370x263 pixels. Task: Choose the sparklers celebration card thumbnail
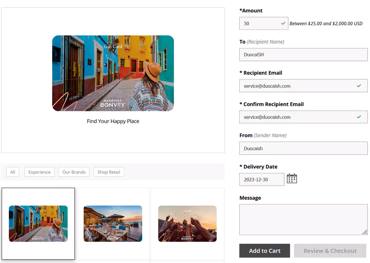(x=187, y=224)
